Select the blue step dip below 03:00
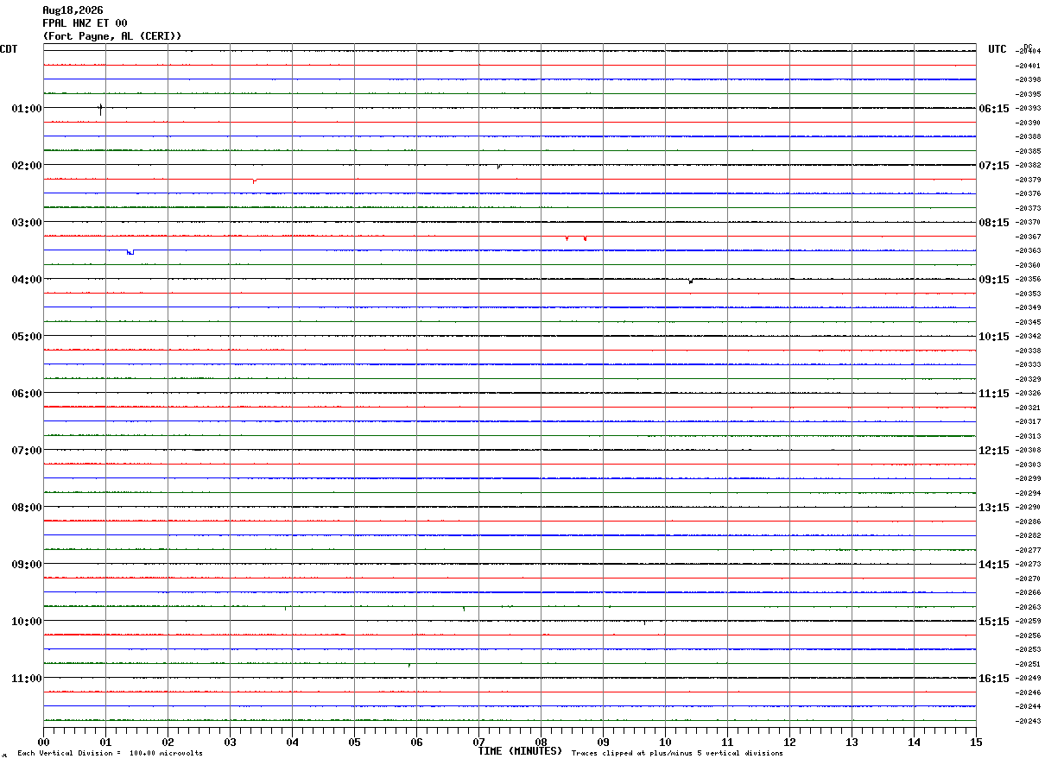Screen dimensions: 1045x765 tap(130, 252)
